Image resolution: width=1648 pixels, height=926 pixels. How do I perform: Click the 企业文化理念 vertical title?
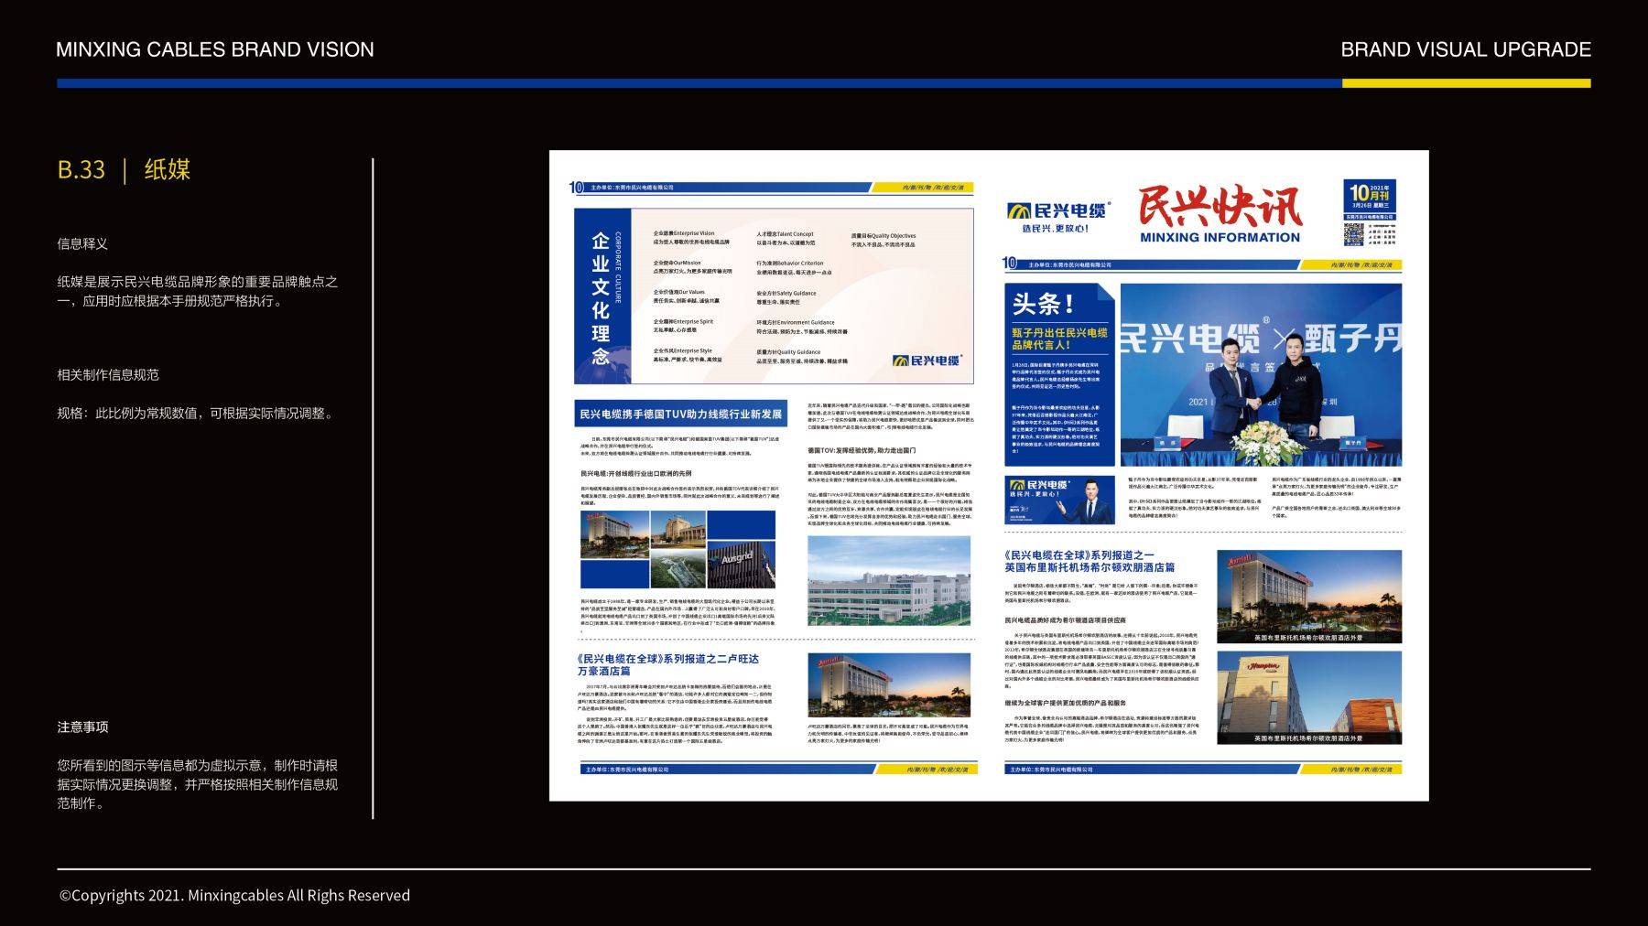point(600,298)
